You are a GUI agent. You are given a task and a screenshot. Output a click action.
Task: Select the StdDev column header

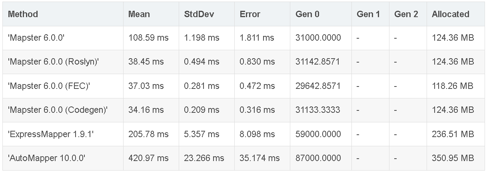coord(199,14)
